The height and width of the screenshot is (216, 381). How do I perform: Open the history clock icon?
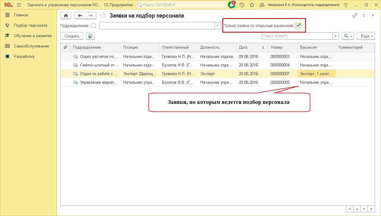(242, 5)
